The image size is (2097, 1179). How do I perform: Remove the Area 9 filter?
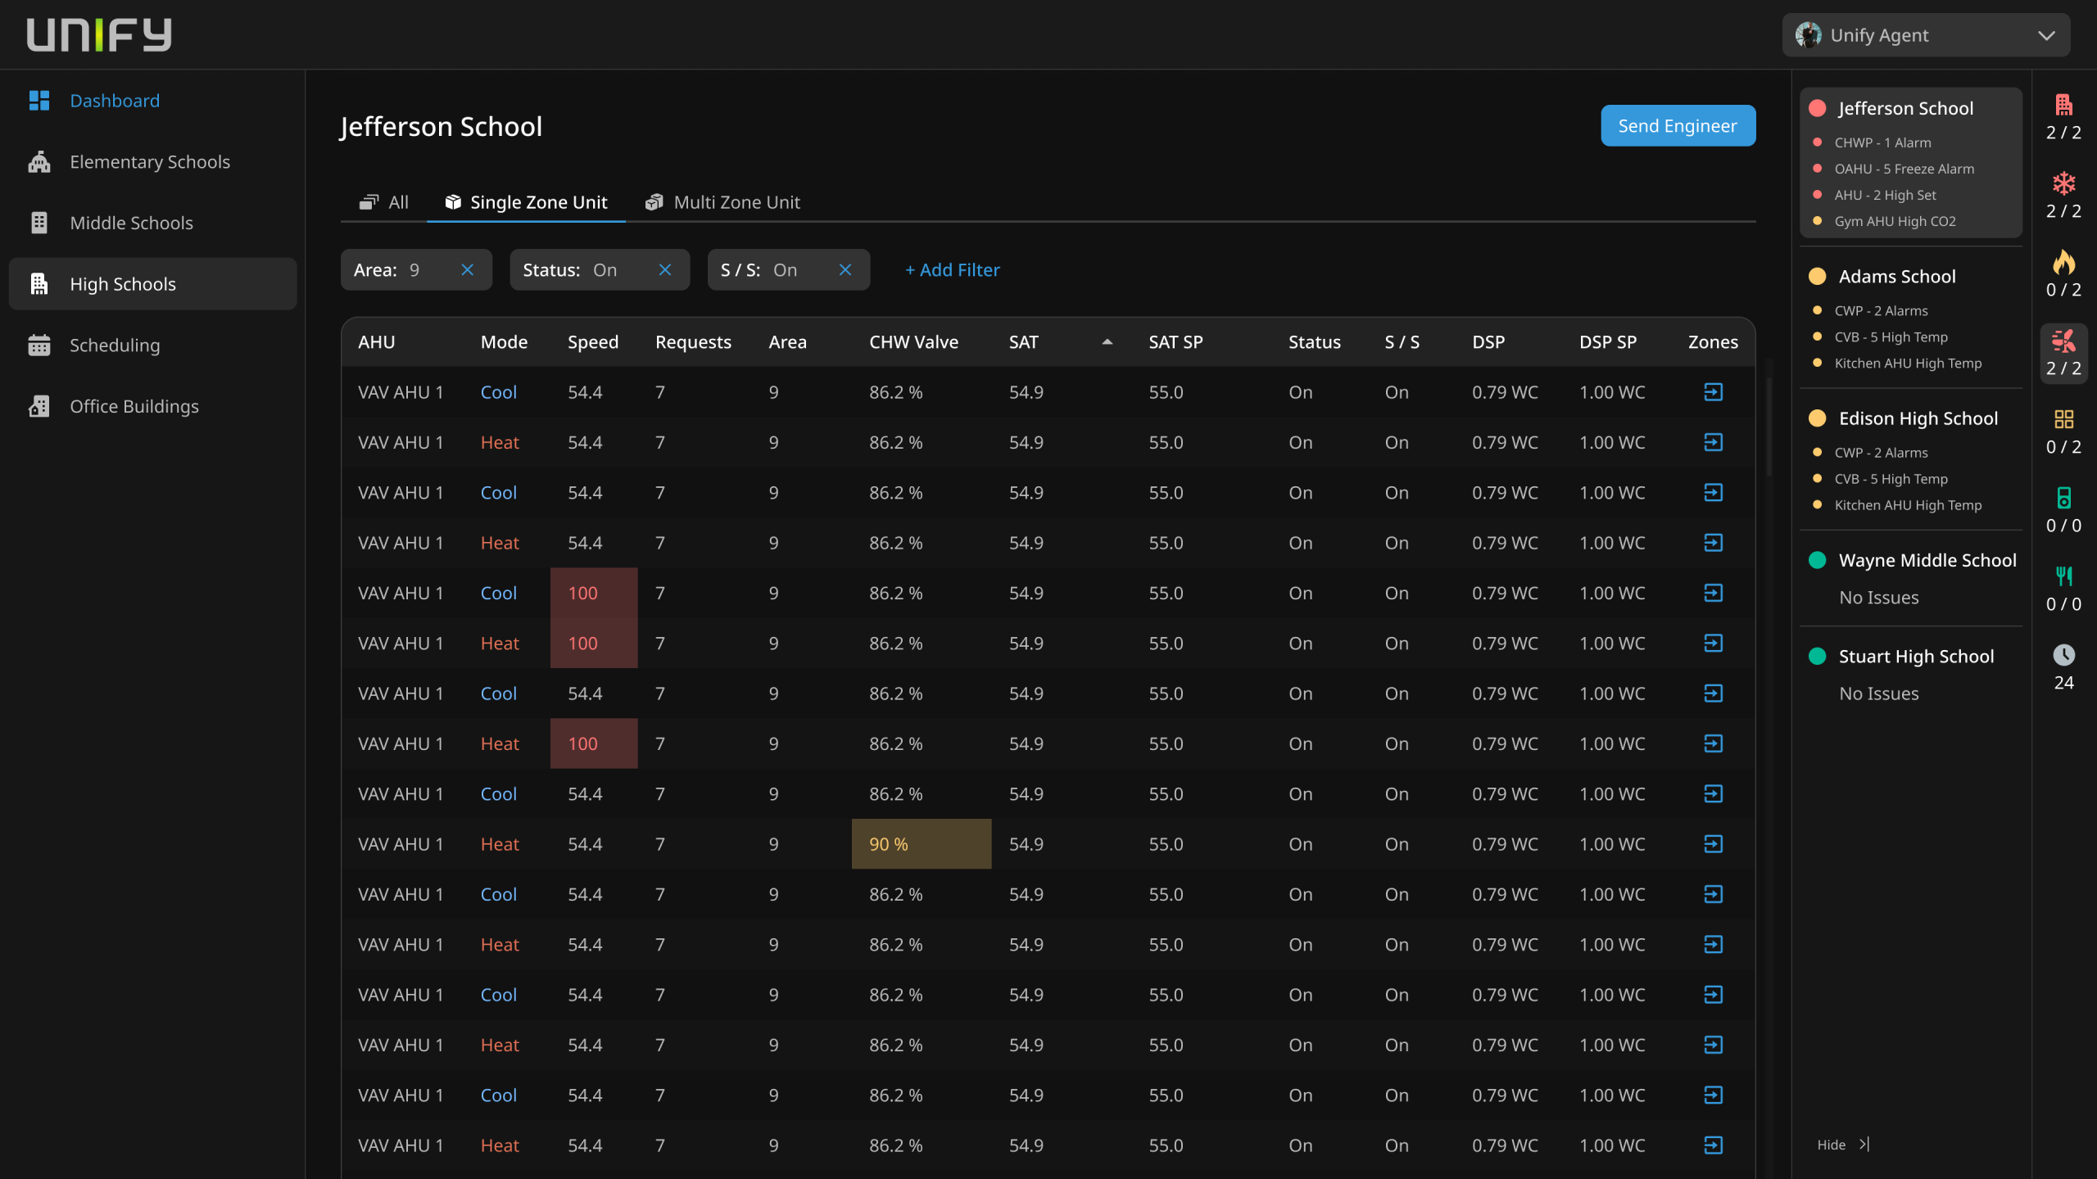(467, 270)
